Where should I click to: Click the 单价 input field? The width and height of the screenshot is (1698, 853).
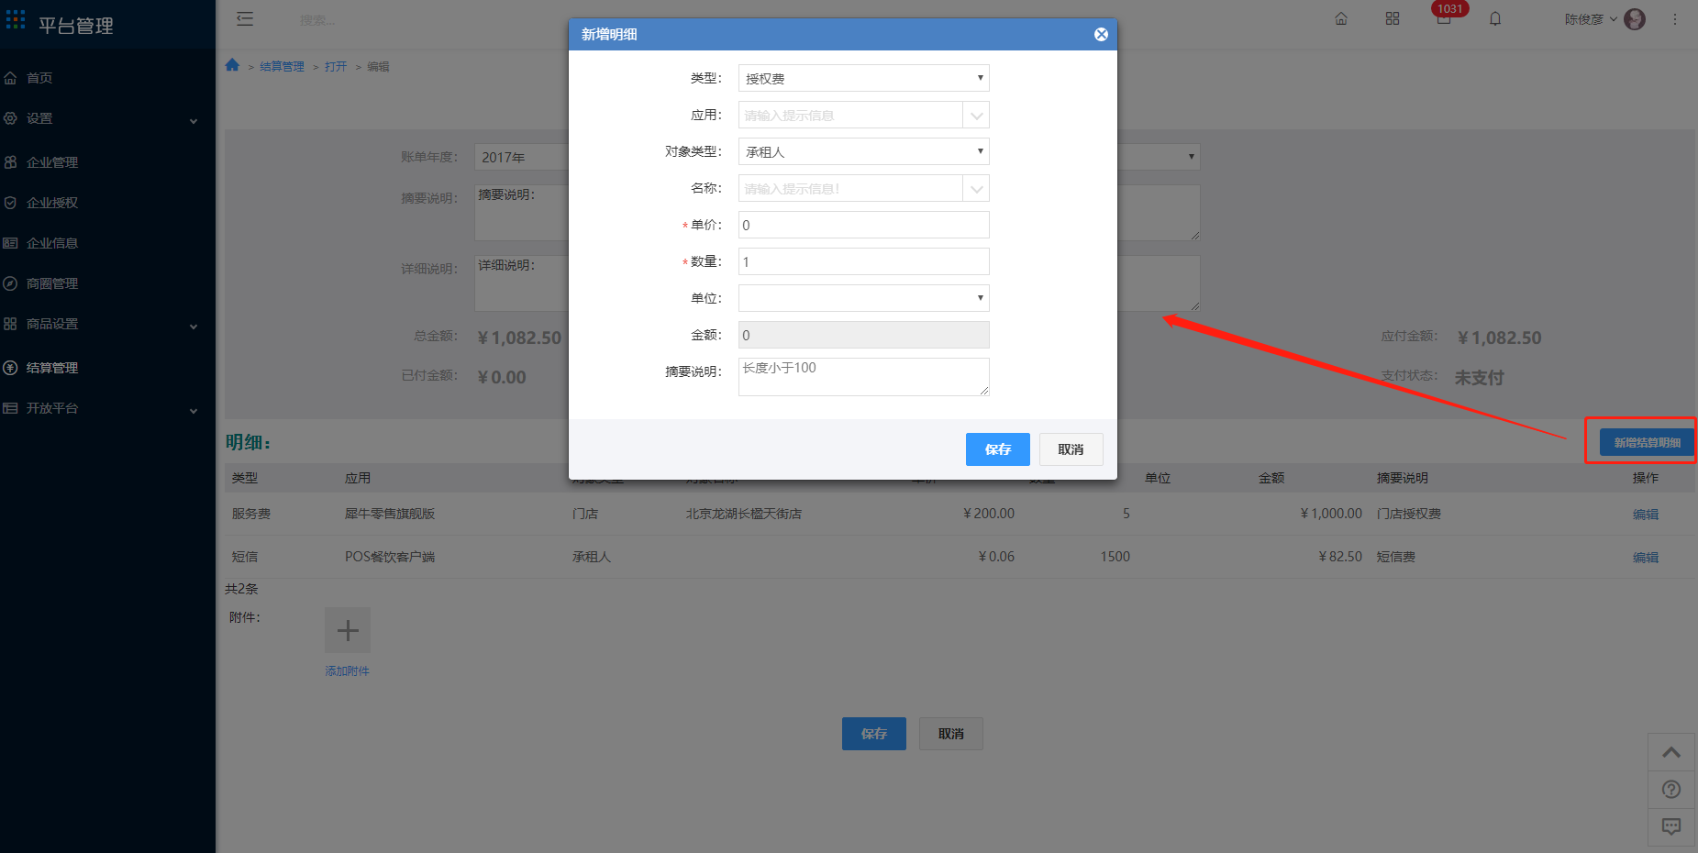pos(863,225)
